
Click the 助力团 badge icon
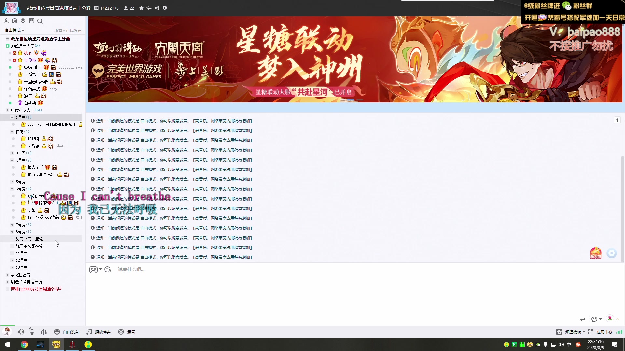(596, 253)
